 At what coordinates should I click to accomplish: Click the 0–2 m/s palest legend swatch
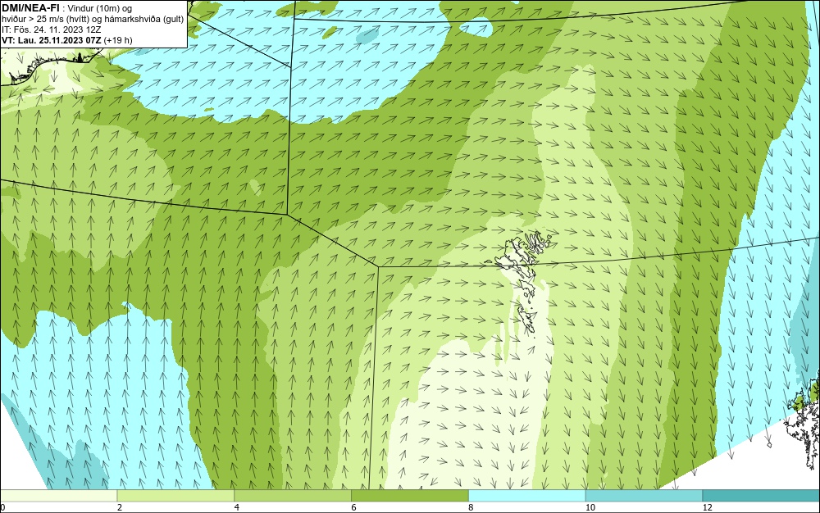pos(58,496)
